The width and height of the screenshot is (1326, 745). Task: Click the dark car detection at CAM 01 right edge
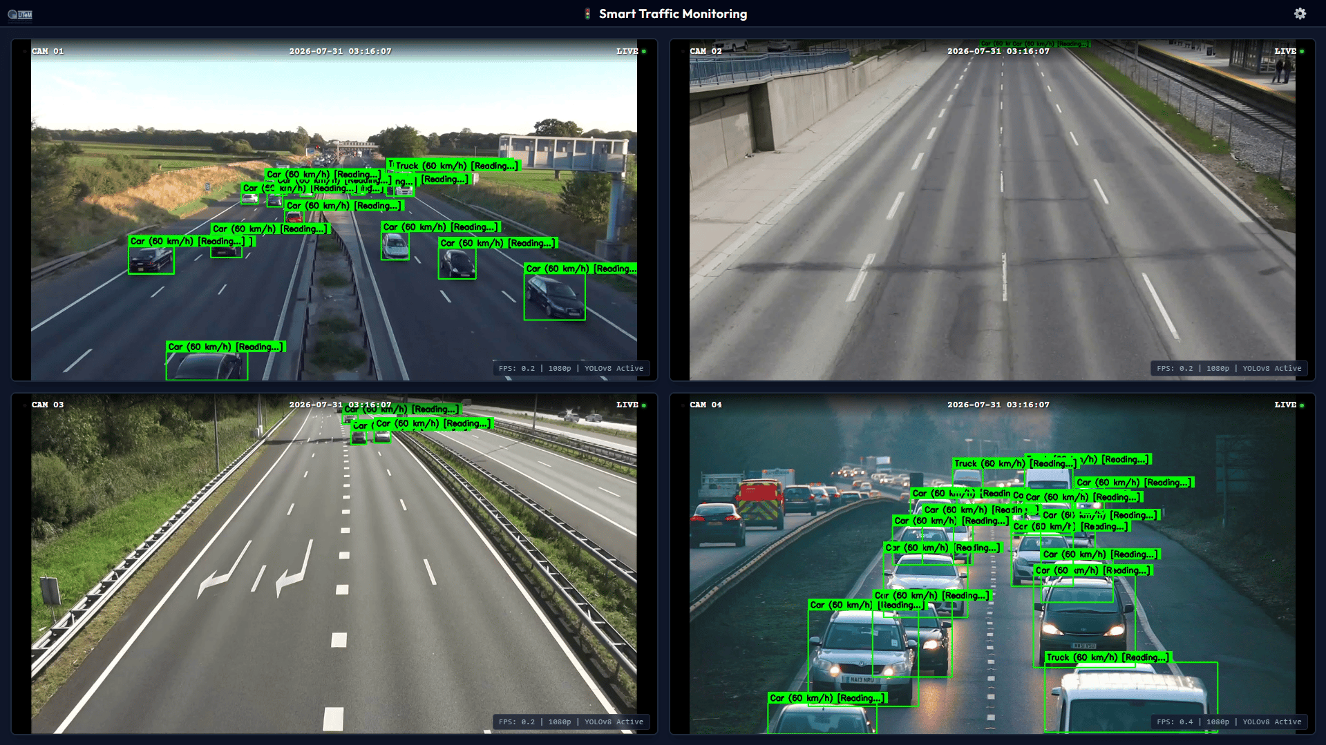pos(554,297)
